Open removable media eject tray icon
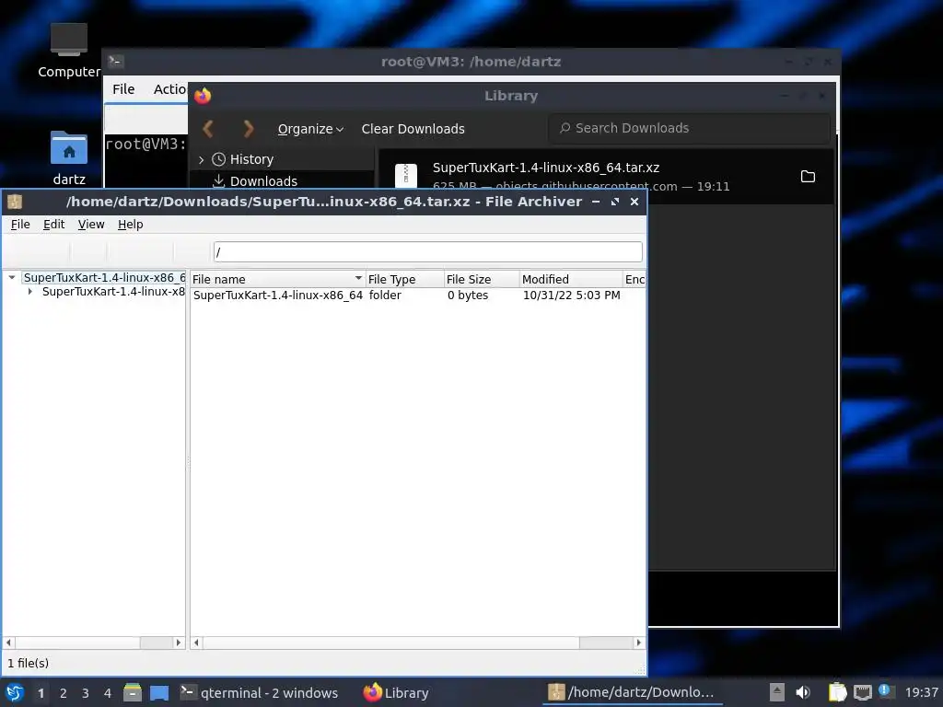The image size is (943, 707). click(777, 692)
